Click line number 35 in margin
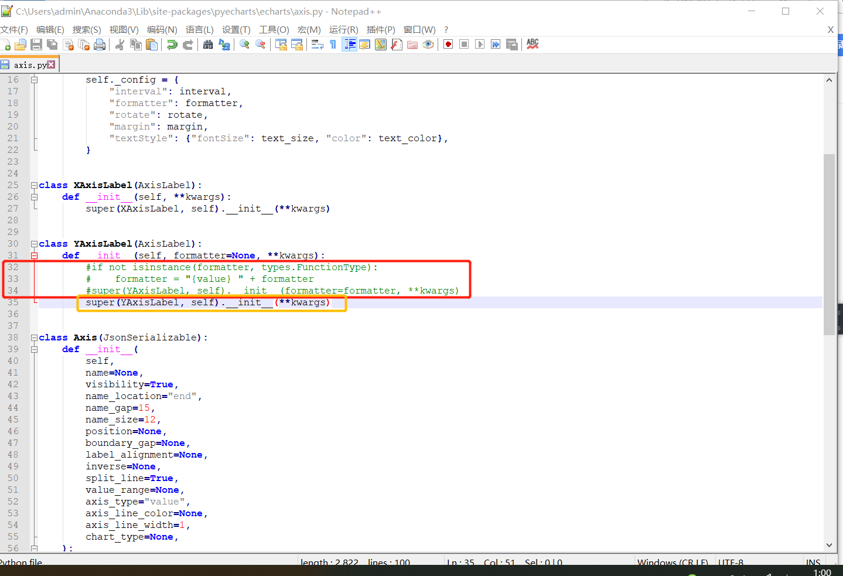 pos(13,302)
